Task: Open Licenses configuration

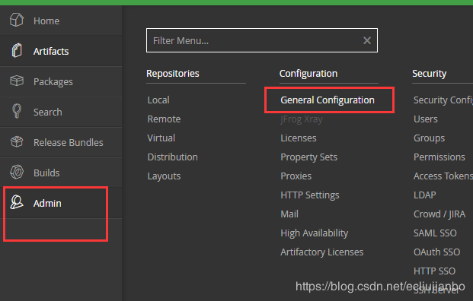Action: click(x=299, y=138)
